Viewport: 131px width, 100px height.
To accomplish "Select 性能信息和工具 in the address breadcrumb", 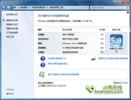I will pyautogui.click(x=56, y=7).
